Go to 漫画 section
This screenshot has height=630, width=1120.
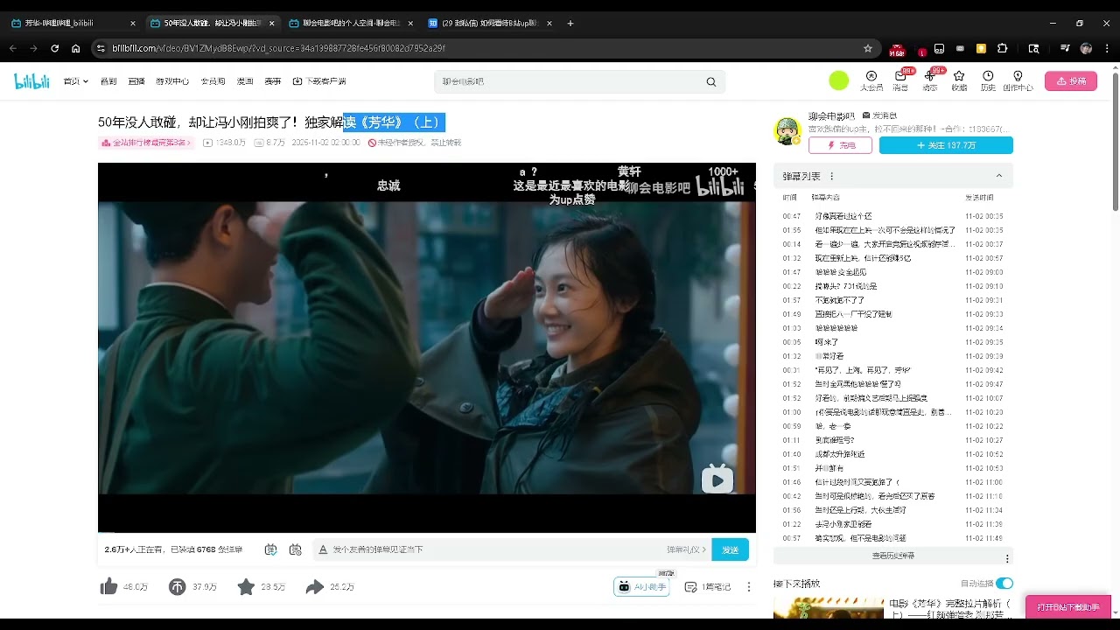pyautogui.click(x=245, y=81)
